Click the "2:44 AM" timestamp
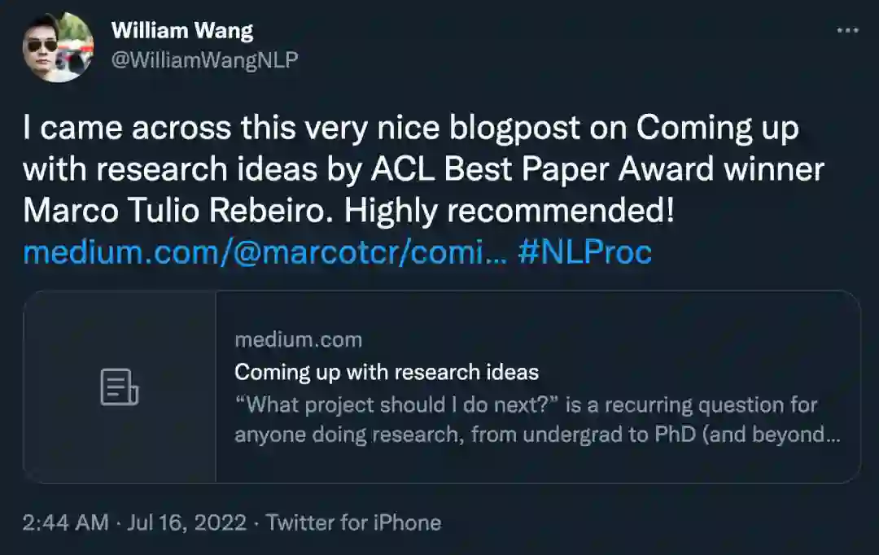The height and width of the screenshot is (555, 879). pyautogui.click(x=65, y=522)
